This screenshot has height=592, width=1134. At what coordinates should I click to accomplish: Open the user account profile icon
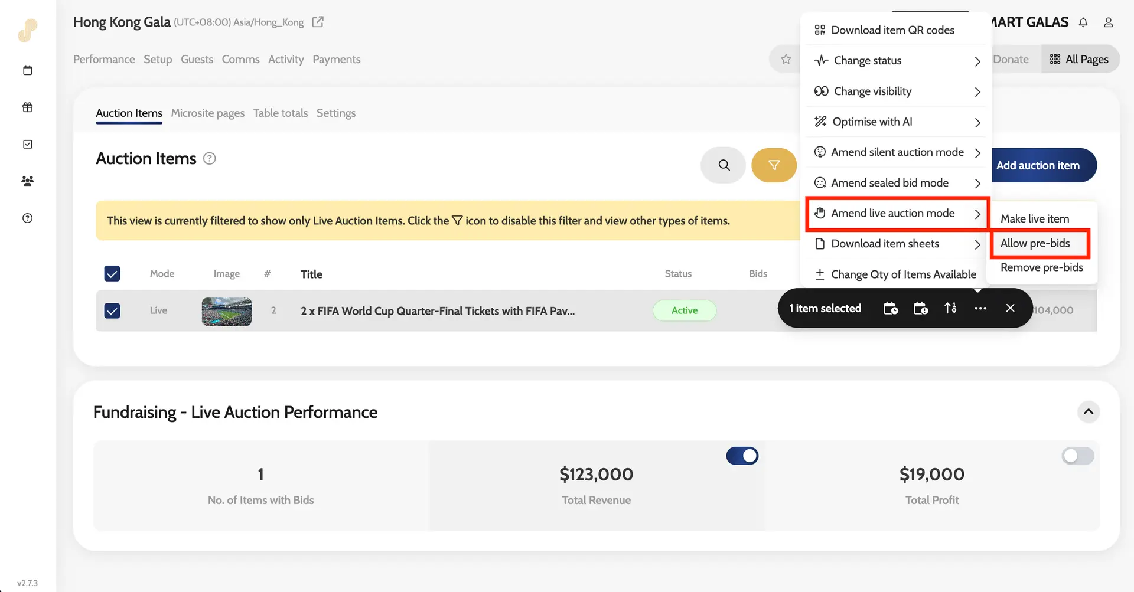(x=1108, y=22)
